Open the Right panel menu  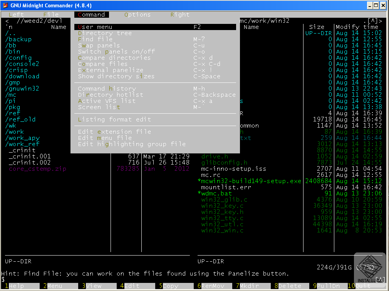click(180, 15)
